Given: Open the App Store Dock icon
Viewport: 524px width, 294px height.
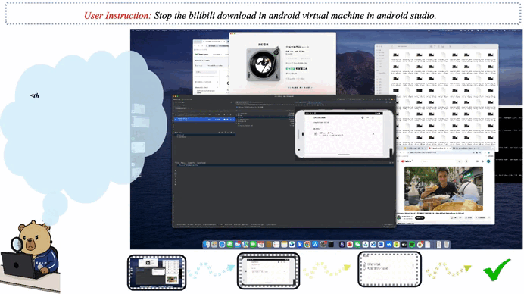Looking at the screenshot, I should 315,245.
